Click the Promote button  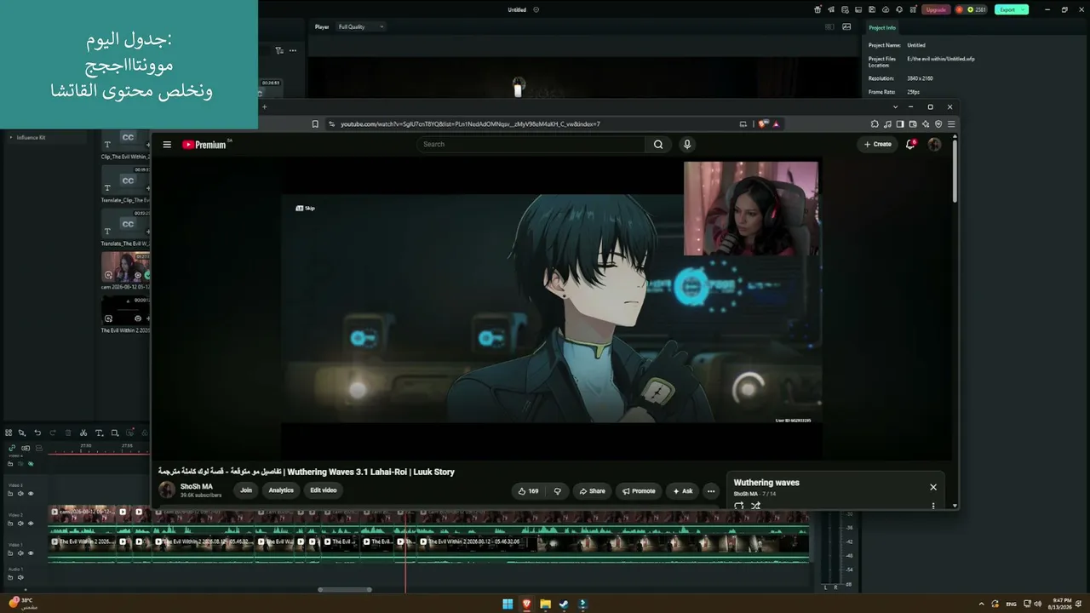(x=639, y=491)
